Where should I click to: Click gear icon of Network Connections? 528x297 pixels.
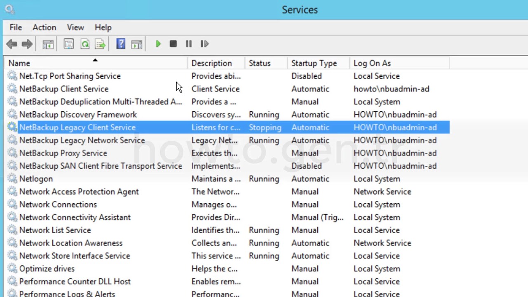12,204
